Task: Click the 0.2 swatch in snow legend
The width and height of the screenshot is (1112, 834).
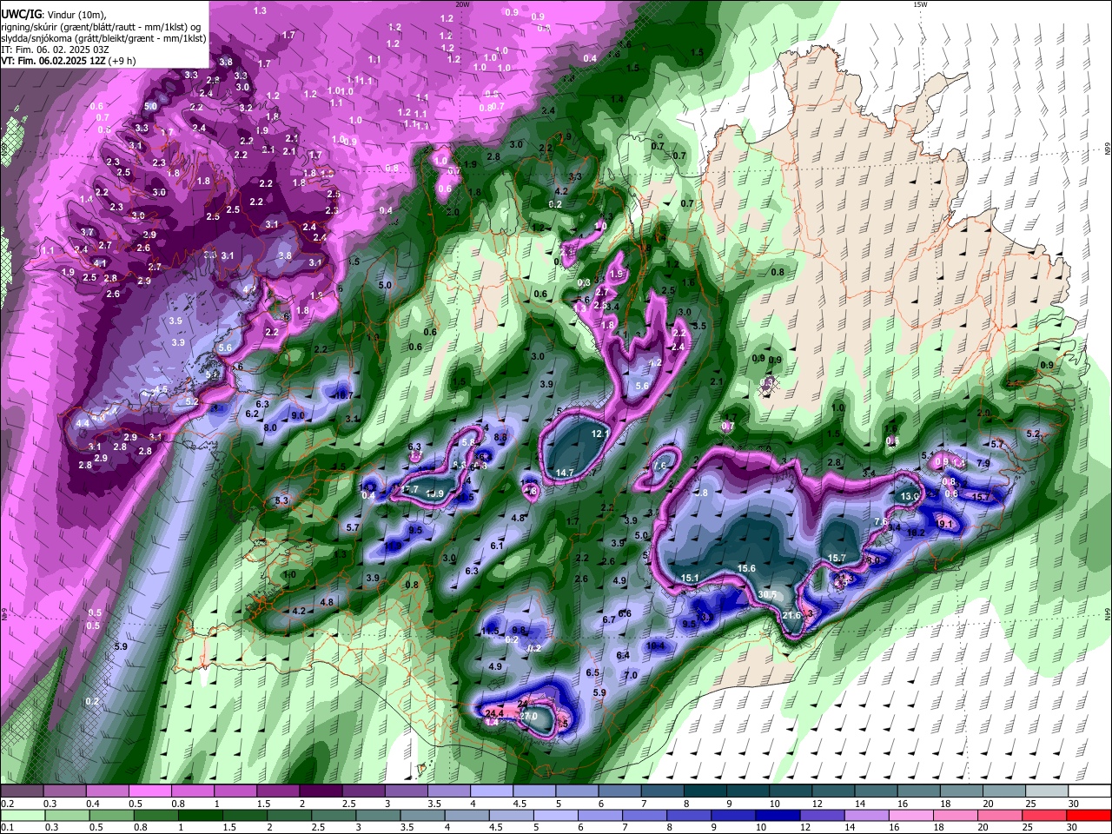Action: 22,791
